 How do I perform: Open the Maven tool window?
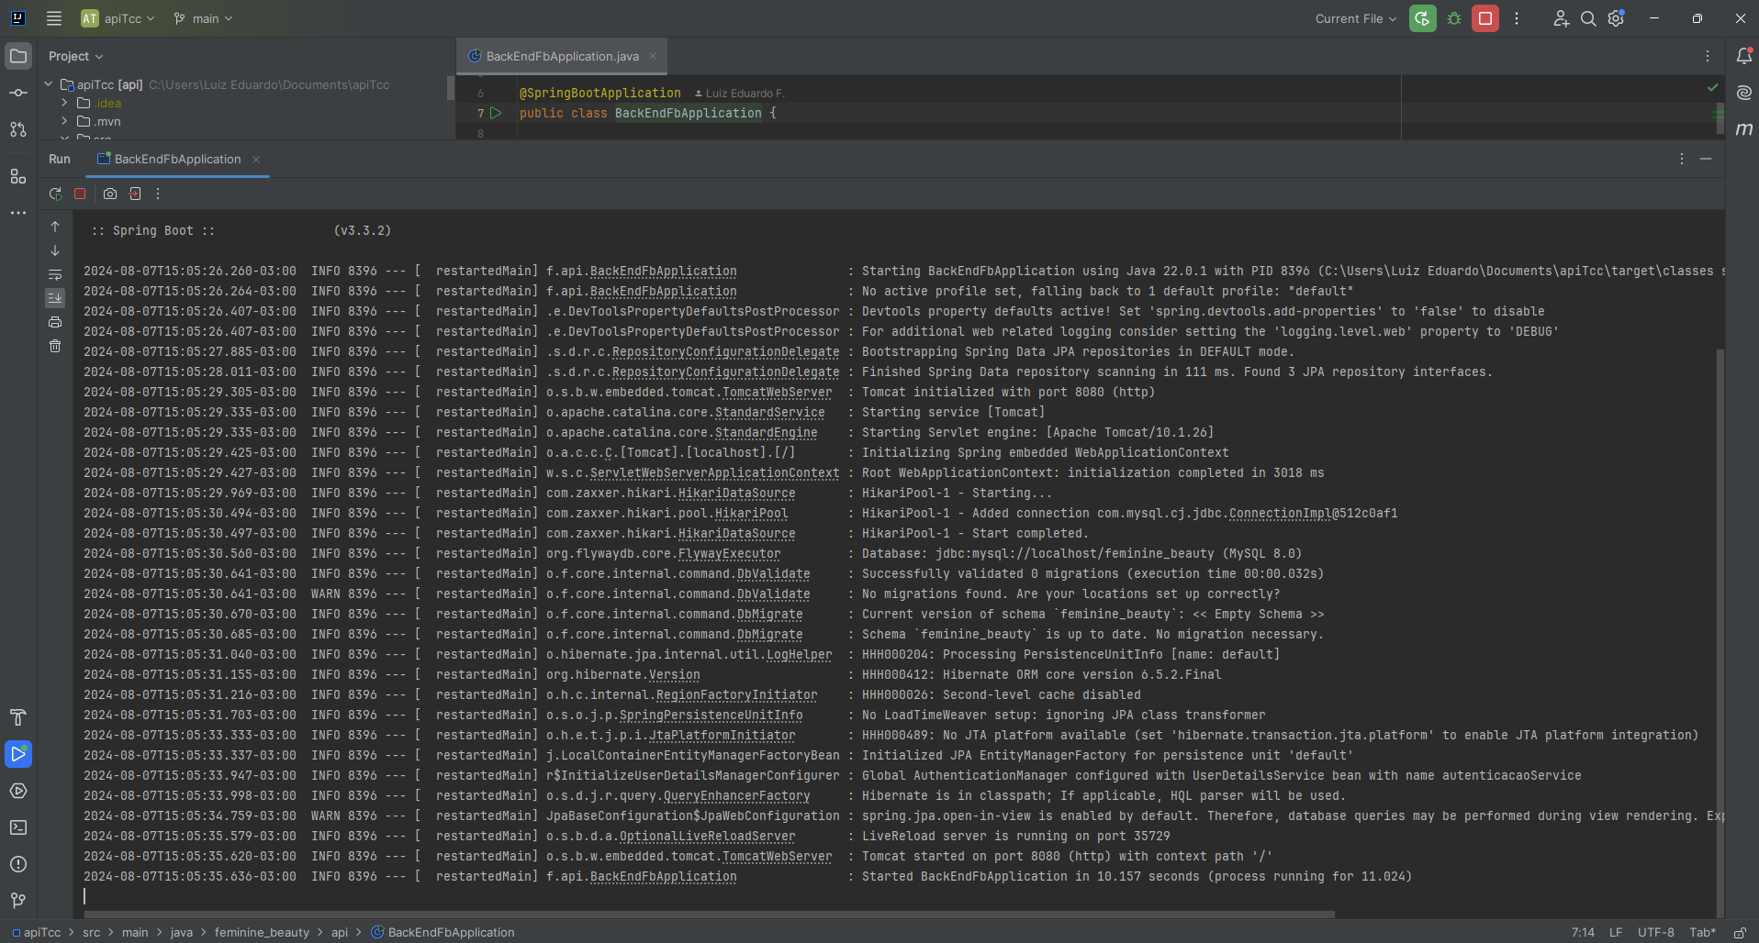(x=1743, y=129)
